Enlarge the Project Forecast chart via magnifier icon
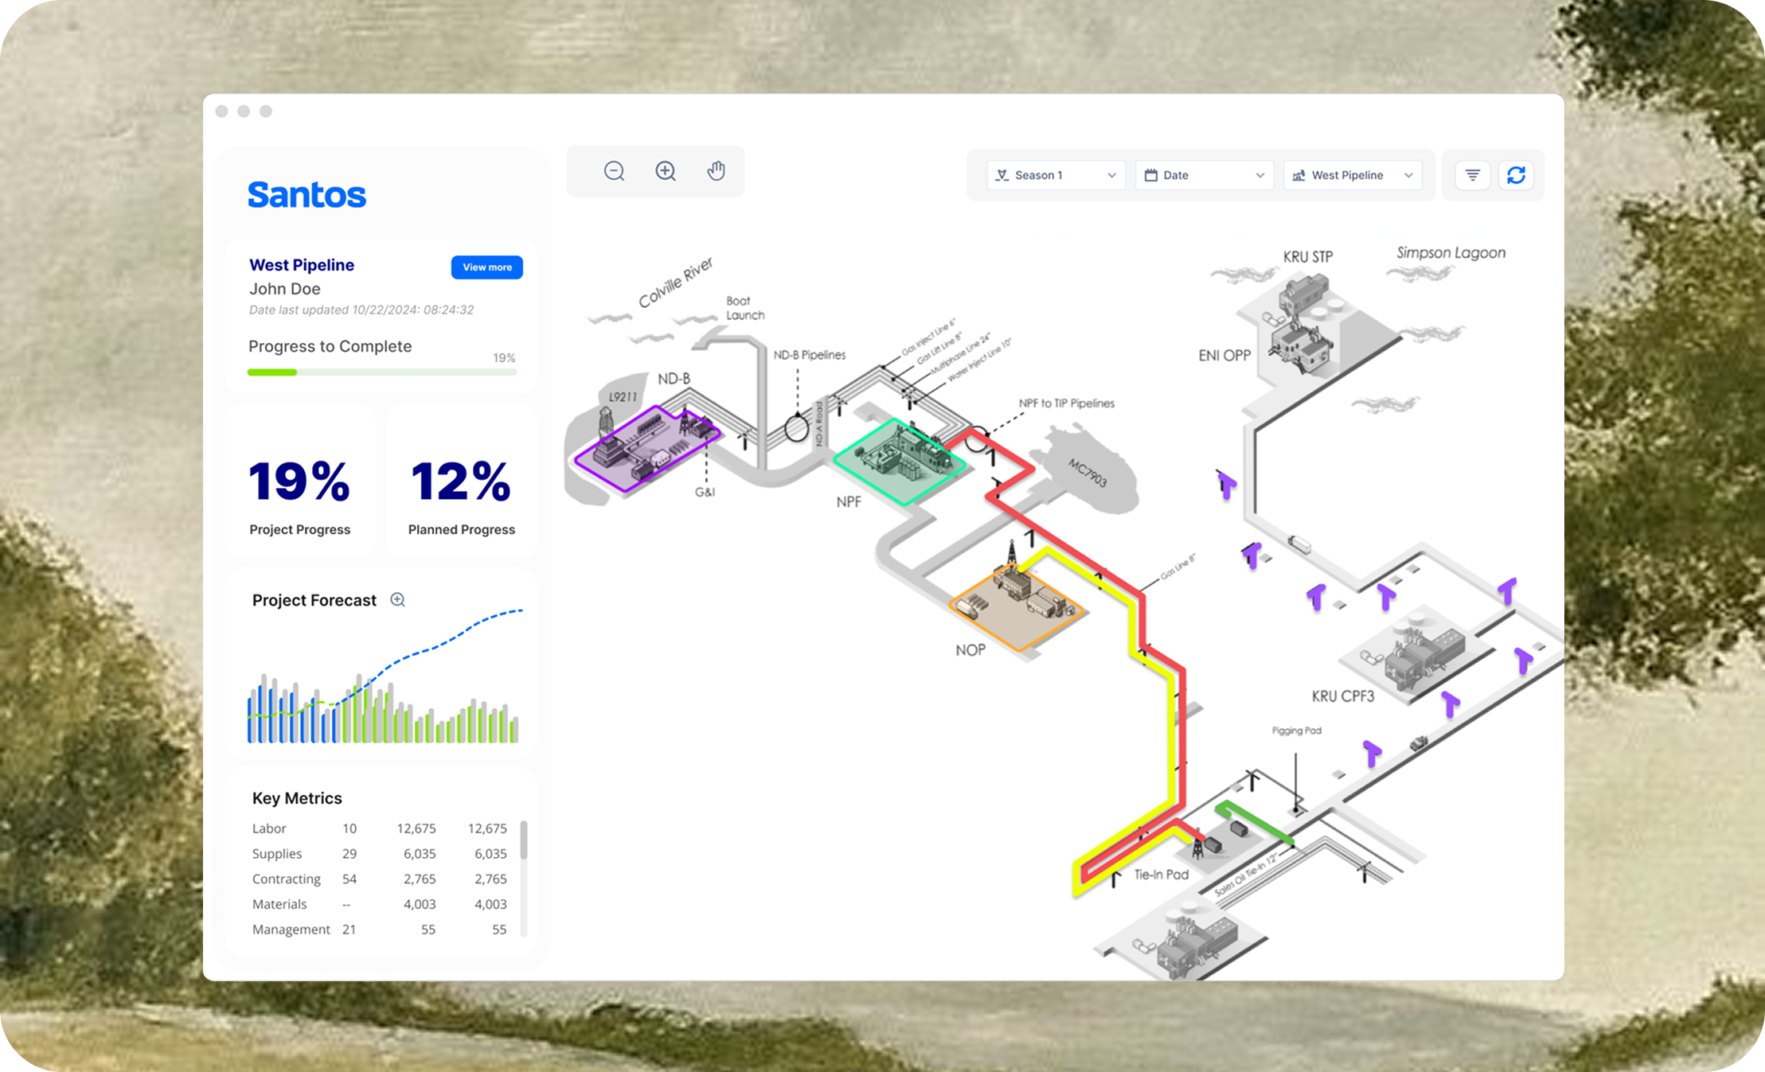 pyautogui.click(x=397, y=600)
